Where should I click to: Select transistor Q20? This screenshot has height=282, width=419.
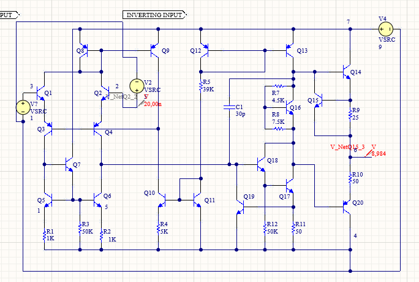point(347,207)
